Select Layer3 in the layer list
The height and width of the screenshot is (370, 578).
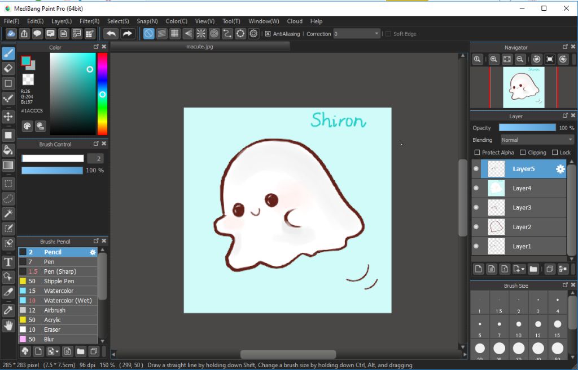[x=519, y=207]
